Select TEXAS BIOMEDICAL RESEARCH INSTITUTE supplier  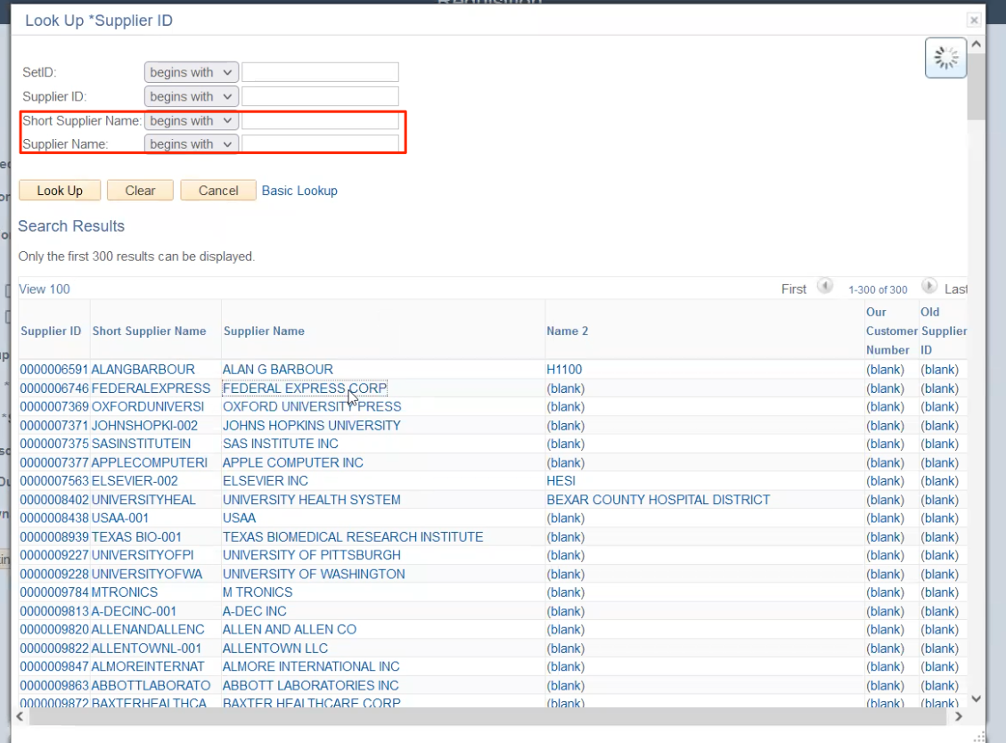tap(353, 537)
